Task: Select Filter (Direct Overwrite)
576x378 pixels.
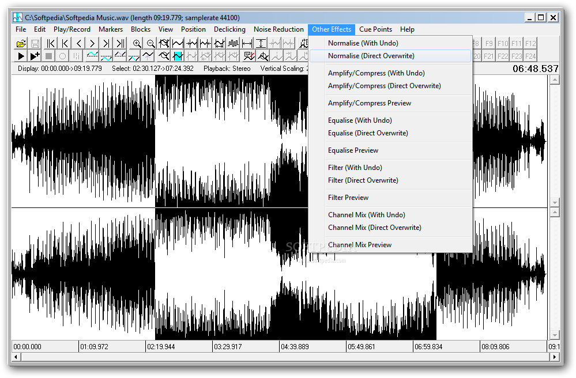Action: click(x=390, y=180)
